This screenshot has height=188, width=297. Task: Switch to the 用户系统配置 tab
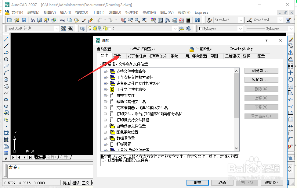point(196,56)
